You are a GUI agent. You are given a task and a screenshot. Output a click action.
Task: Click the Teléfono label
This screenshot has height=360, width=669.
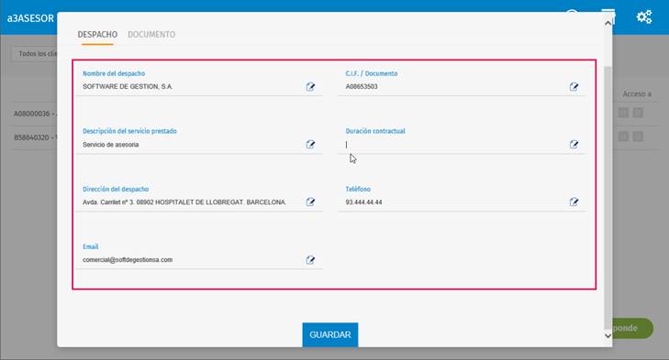pyautogui.click(x=358, y=189)
